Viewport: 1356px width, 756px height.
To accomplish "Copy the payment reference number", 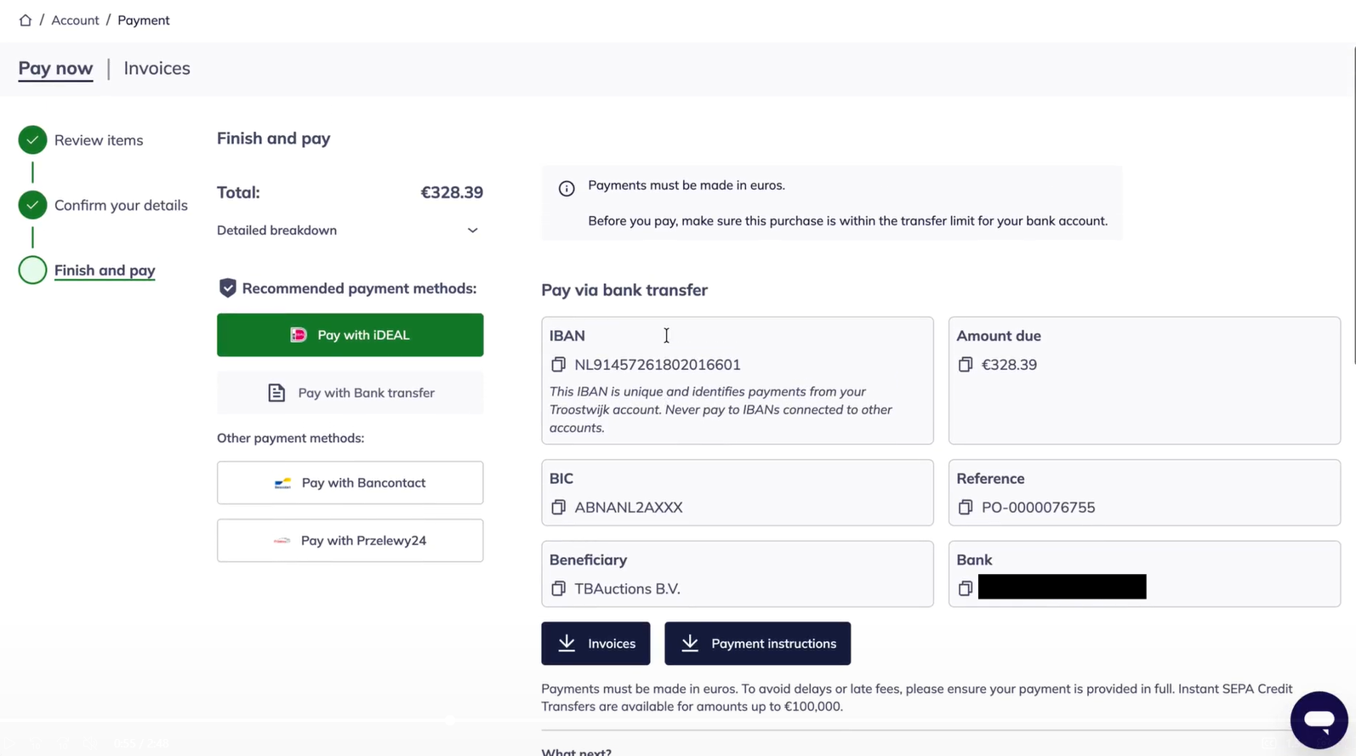I will pyautogui.click(x=965, y=508).
